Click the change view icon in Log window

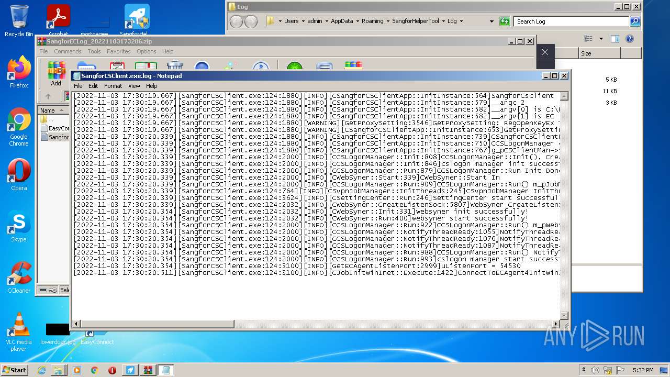pyautogui.click(x=588, y=39)
